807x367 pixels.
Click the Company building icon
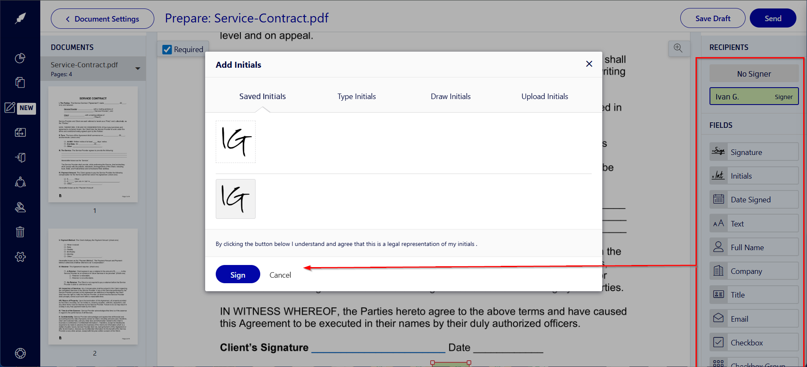(x=718, y=270)
